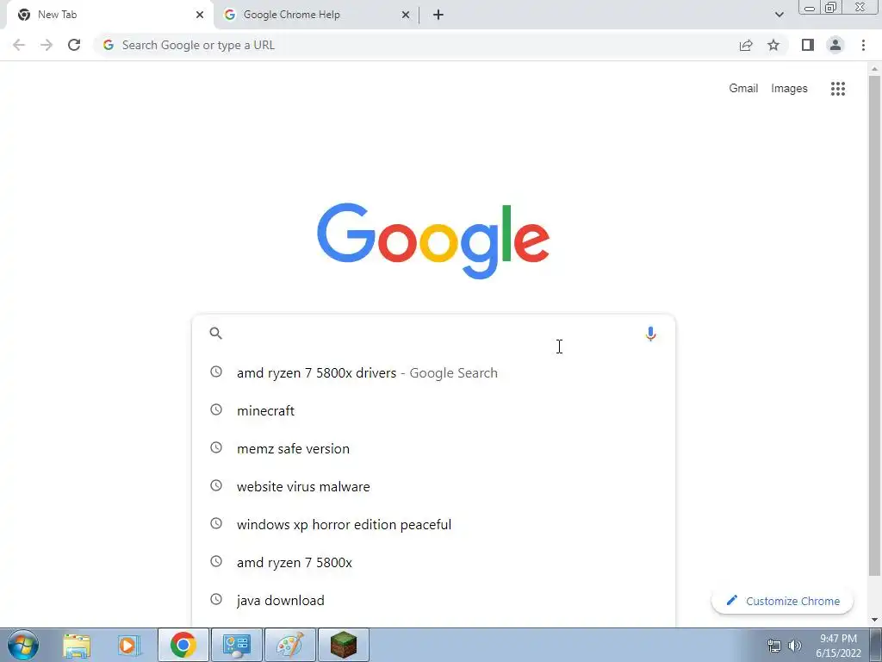Reload the current page
Viewport: 882px width, 662px height.
tap(74, 45)
